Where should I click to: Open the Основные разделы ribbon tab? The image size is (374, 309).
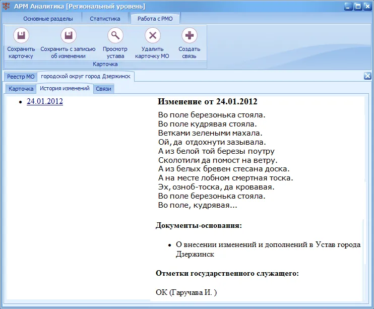click(x=48, y=19)
